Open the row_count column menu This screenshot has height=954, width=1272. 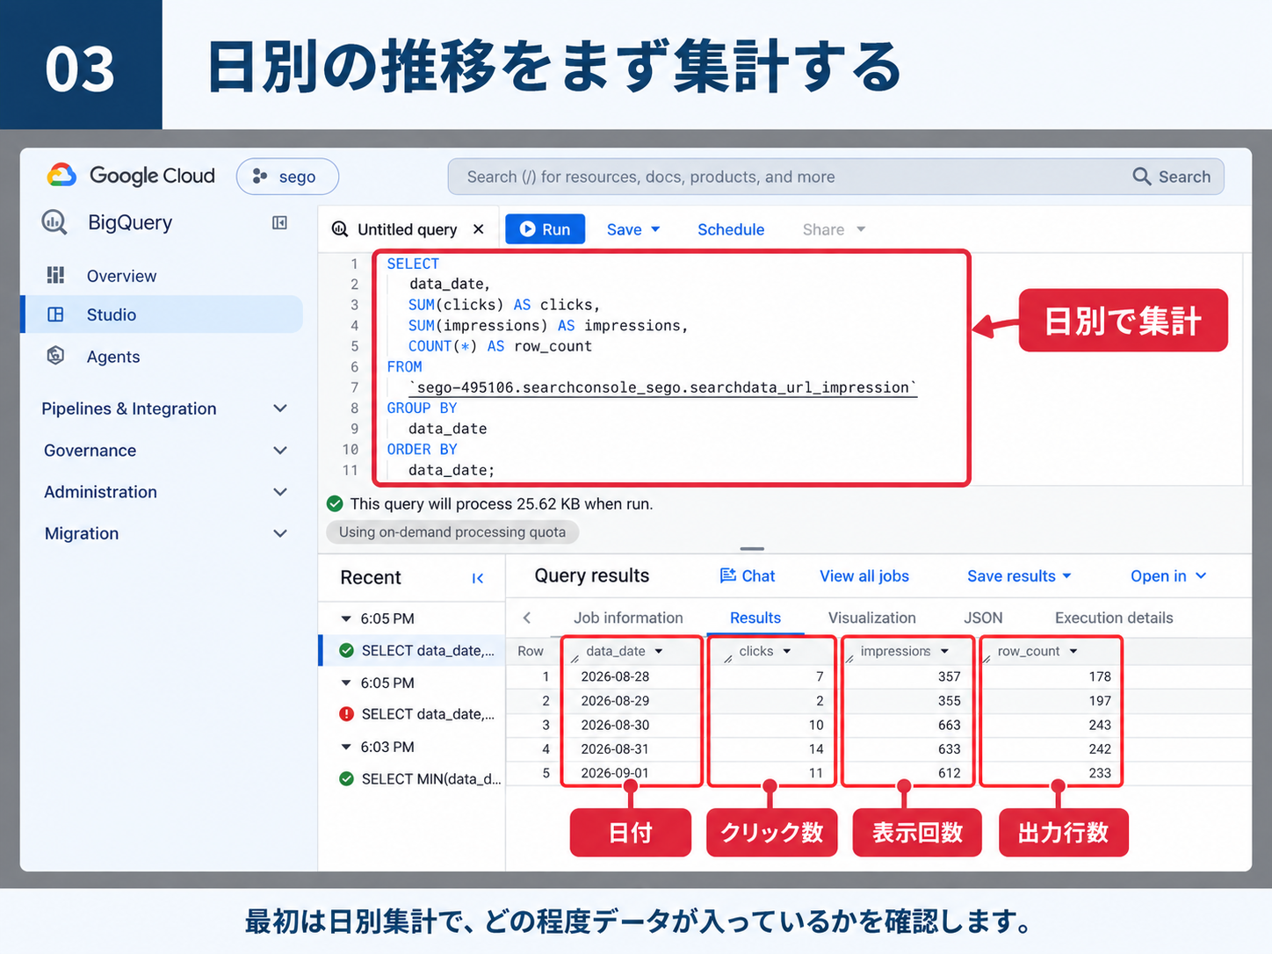click(x=1073, y=651)
